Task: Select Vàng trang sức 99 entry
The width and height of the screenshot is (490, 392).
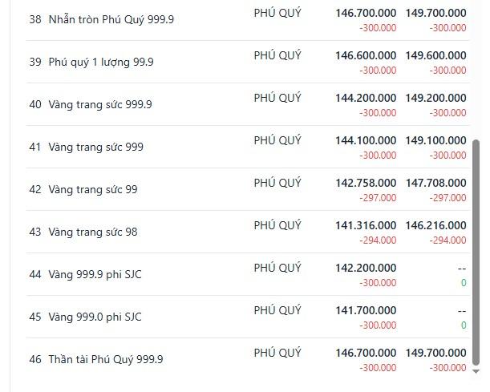Action: click(x=248, y=189)
